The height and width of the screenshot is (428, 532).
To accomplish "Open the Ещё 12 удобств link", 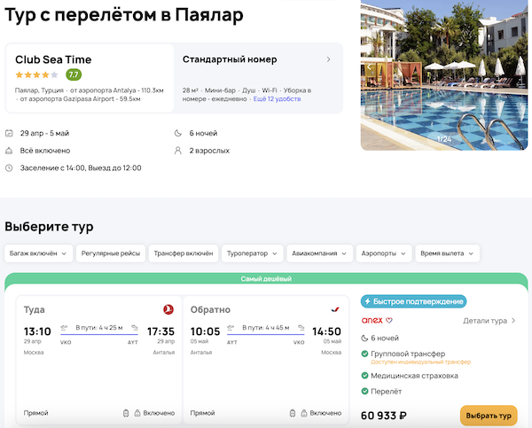I will [277, 98].
